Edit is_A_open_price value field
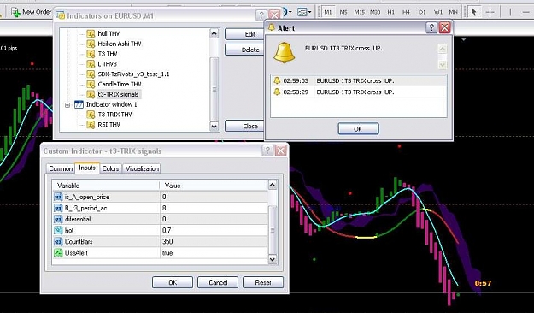Screen dimensions: 534x313 coord(214,197)
